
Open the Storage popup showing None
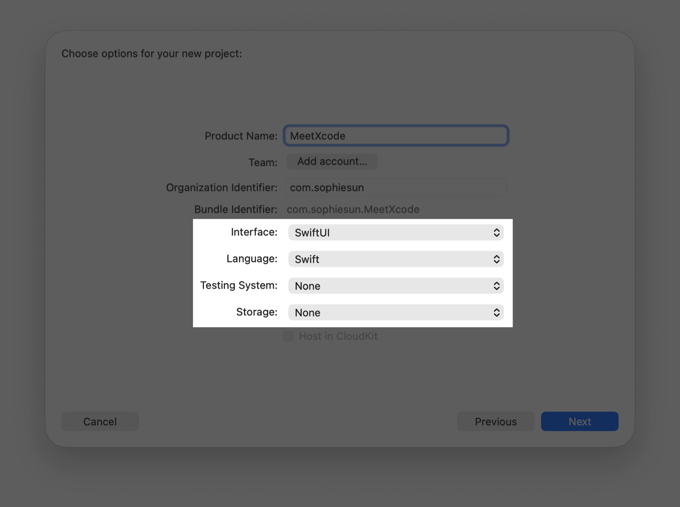coord(396,312)
